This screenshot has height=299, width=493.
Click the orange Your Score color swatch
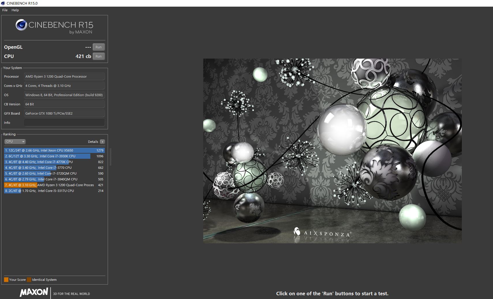6,280
